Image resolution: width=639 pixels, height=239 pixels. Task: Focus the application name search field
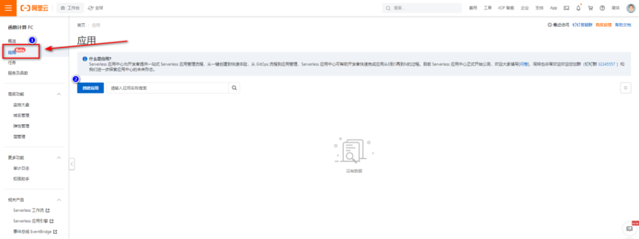click(167, 88)
